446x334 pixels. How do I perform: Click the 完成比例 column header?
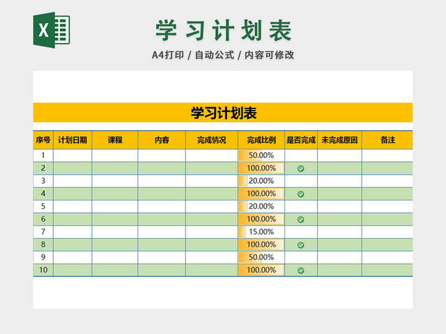point(261,140)
